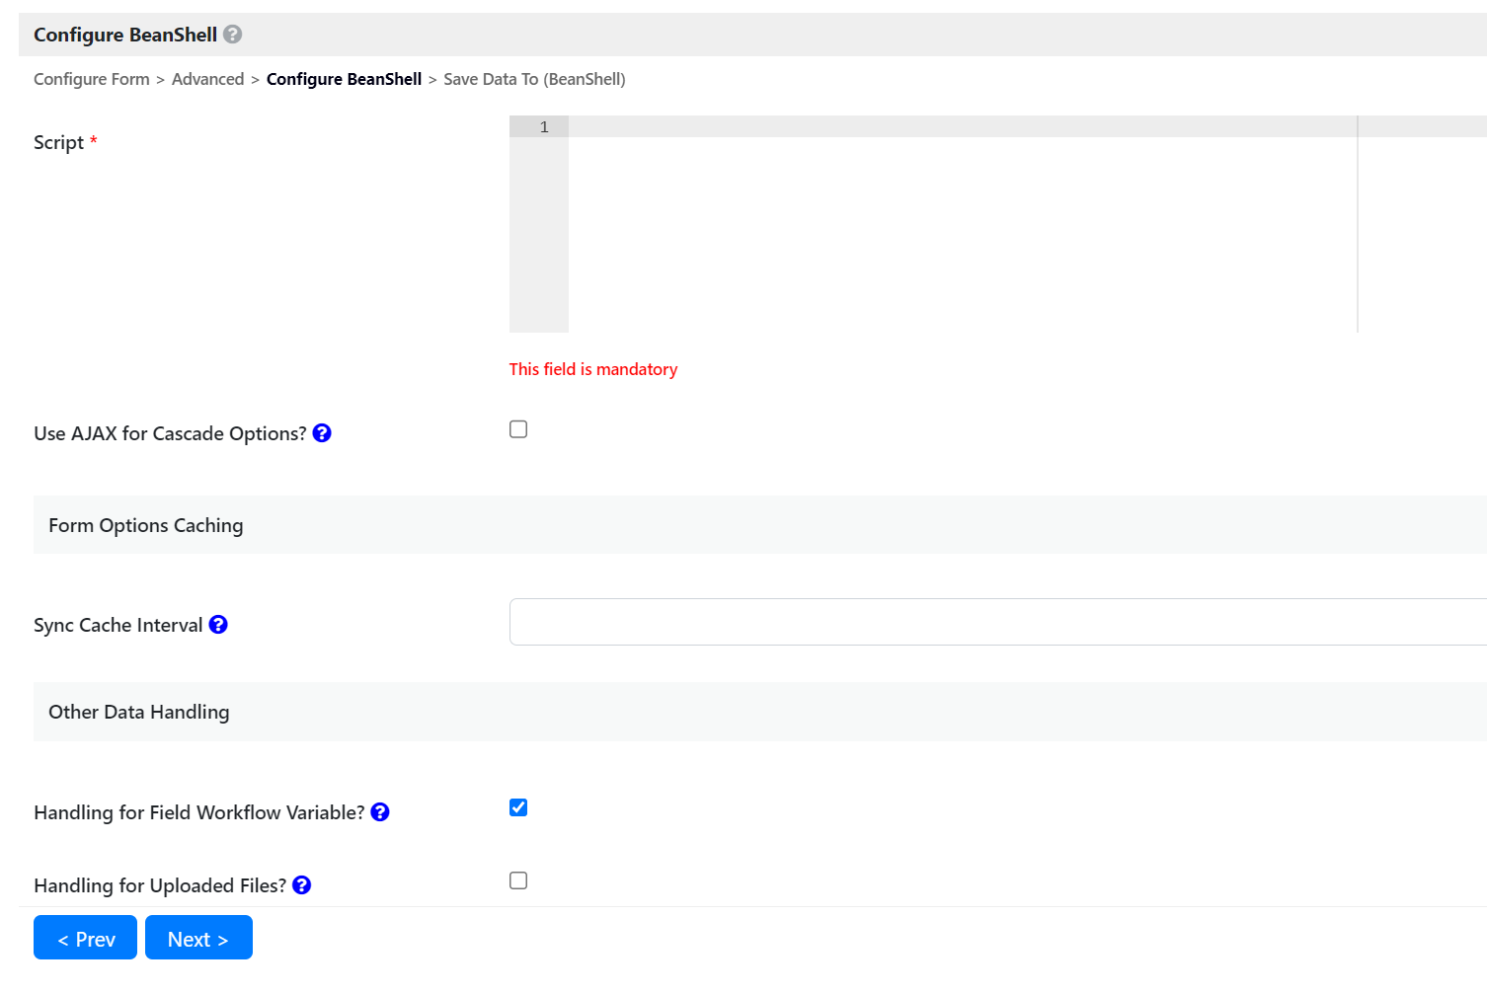Open help icon beside Configure BeanShell title
1487x994 pixels.
coord(233,35)
